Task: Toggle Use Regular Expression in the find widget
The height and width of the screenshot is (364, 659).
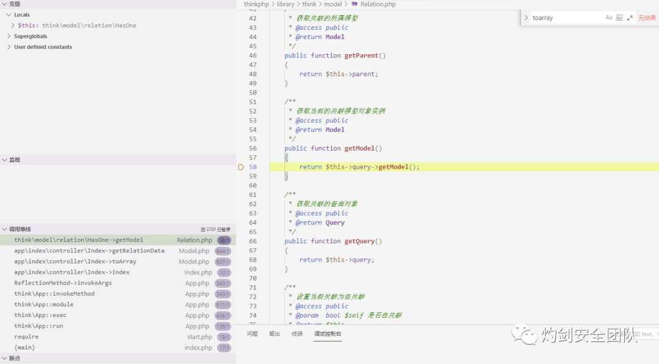Action: [630, 18]
